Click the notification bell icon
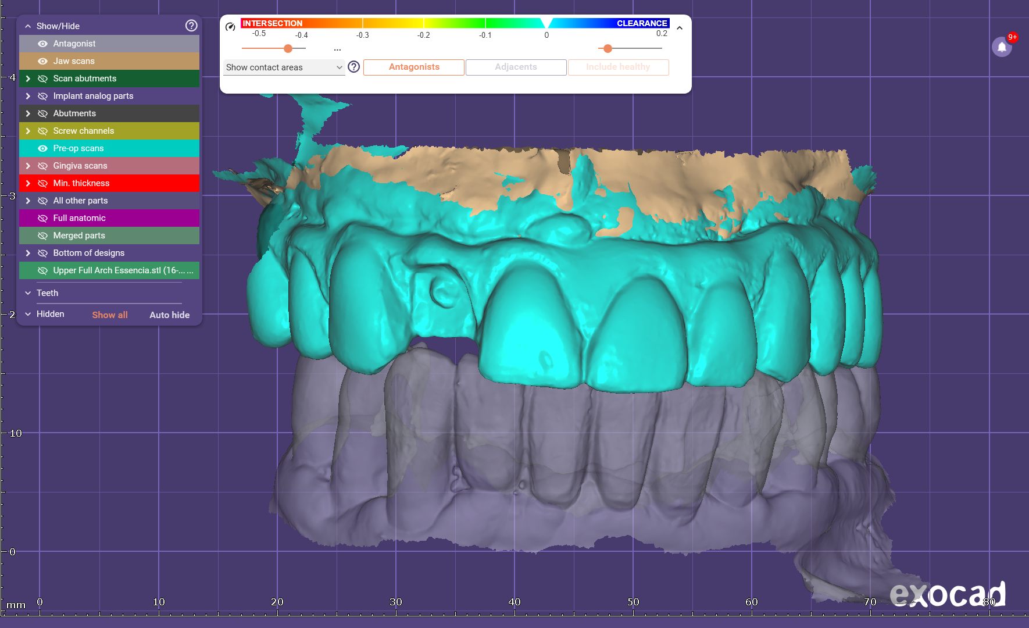The width and height of the screenshot is (1029, 628). [1002, 47]
